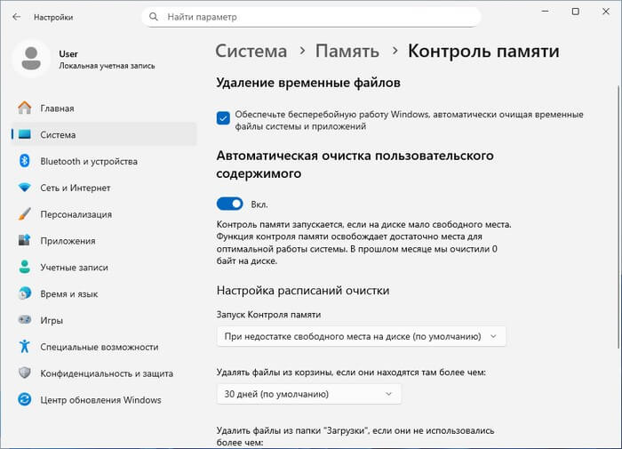This screenshot has width=622, height=449.
Task: Uncheck the temporary files auto-clean checkbox
Action: tap(223, 116)
